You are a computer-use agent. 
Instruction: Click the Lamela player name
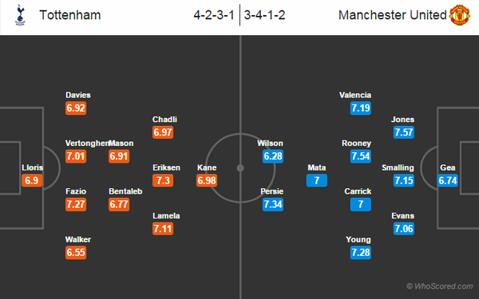(166, 216)
